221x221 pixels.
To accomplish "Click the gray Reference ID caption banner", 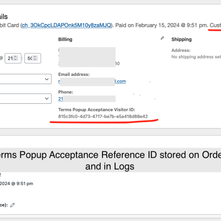I will click(110, 160).
